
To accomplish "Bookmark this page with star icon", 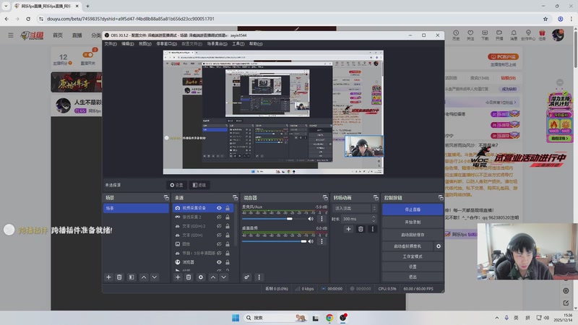I will click(x=545, y=19).
